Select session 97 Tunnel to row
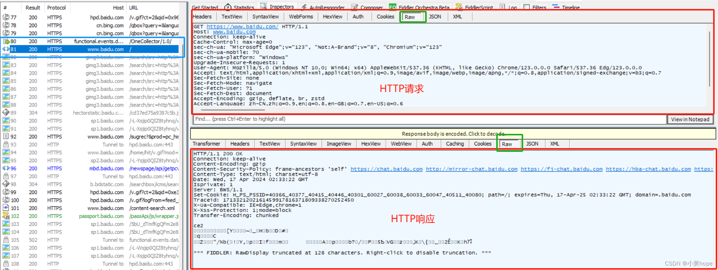718x270 pixels. tap(90, 176)
